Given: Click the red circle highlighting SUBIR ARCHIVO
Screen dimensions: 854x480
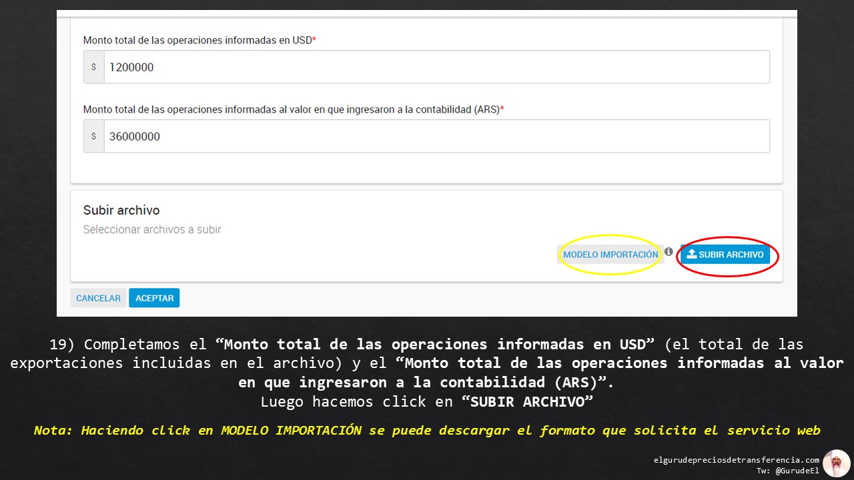Looking at the screenshot, I should (x=727, y=256).
